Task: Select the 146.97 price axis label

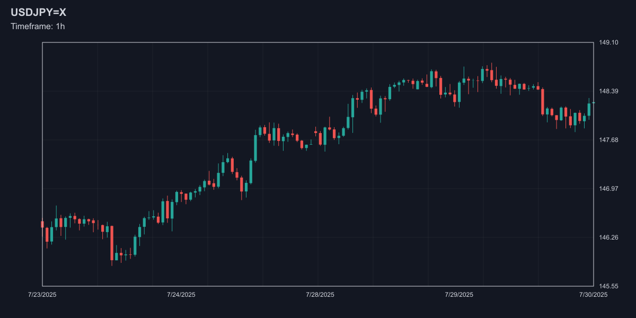Action: point(608,189)
